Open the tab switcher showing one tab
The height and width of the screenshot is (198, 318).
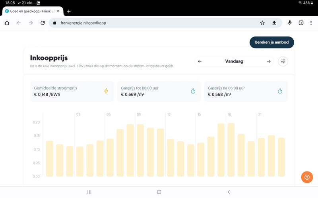(x=301, y=23)
